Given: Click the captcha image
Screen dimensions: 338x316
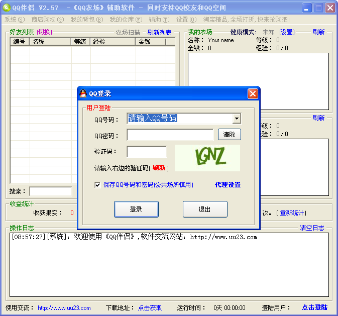Looking at the screenshot, I should [x=207, y=158].
